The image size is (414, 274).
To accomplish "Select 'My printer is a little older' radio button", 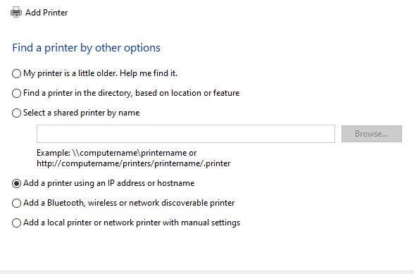I will tap(16, 73).
